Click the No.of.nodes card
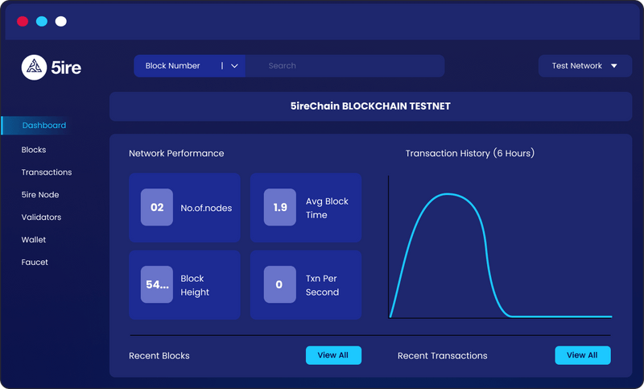Viewport: 644px width, 389px height. 184,208
